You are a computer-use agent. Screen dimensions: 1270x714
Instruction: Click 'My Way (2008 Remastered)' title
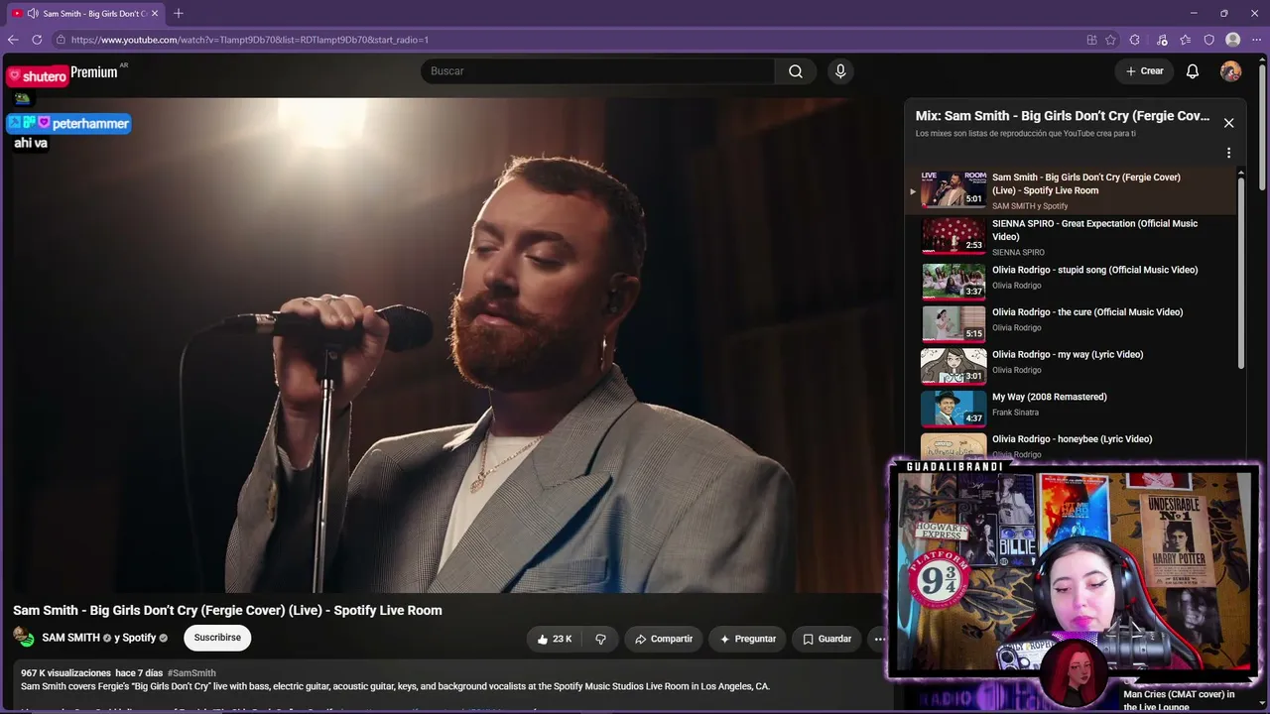1050,398
